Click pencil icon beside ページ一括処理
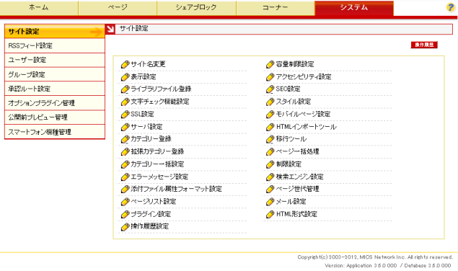 tap(270, 152)
